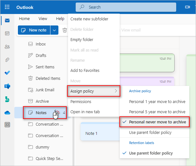Click the Archive policy heading
196x166 pixels.
pyautogui.click(x=140, y=91)
